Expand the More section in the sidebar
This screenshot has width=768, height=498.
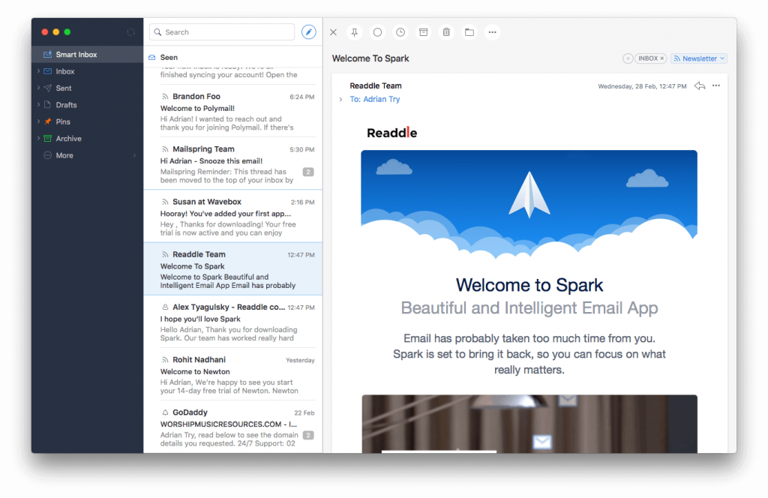coord(135,155)
